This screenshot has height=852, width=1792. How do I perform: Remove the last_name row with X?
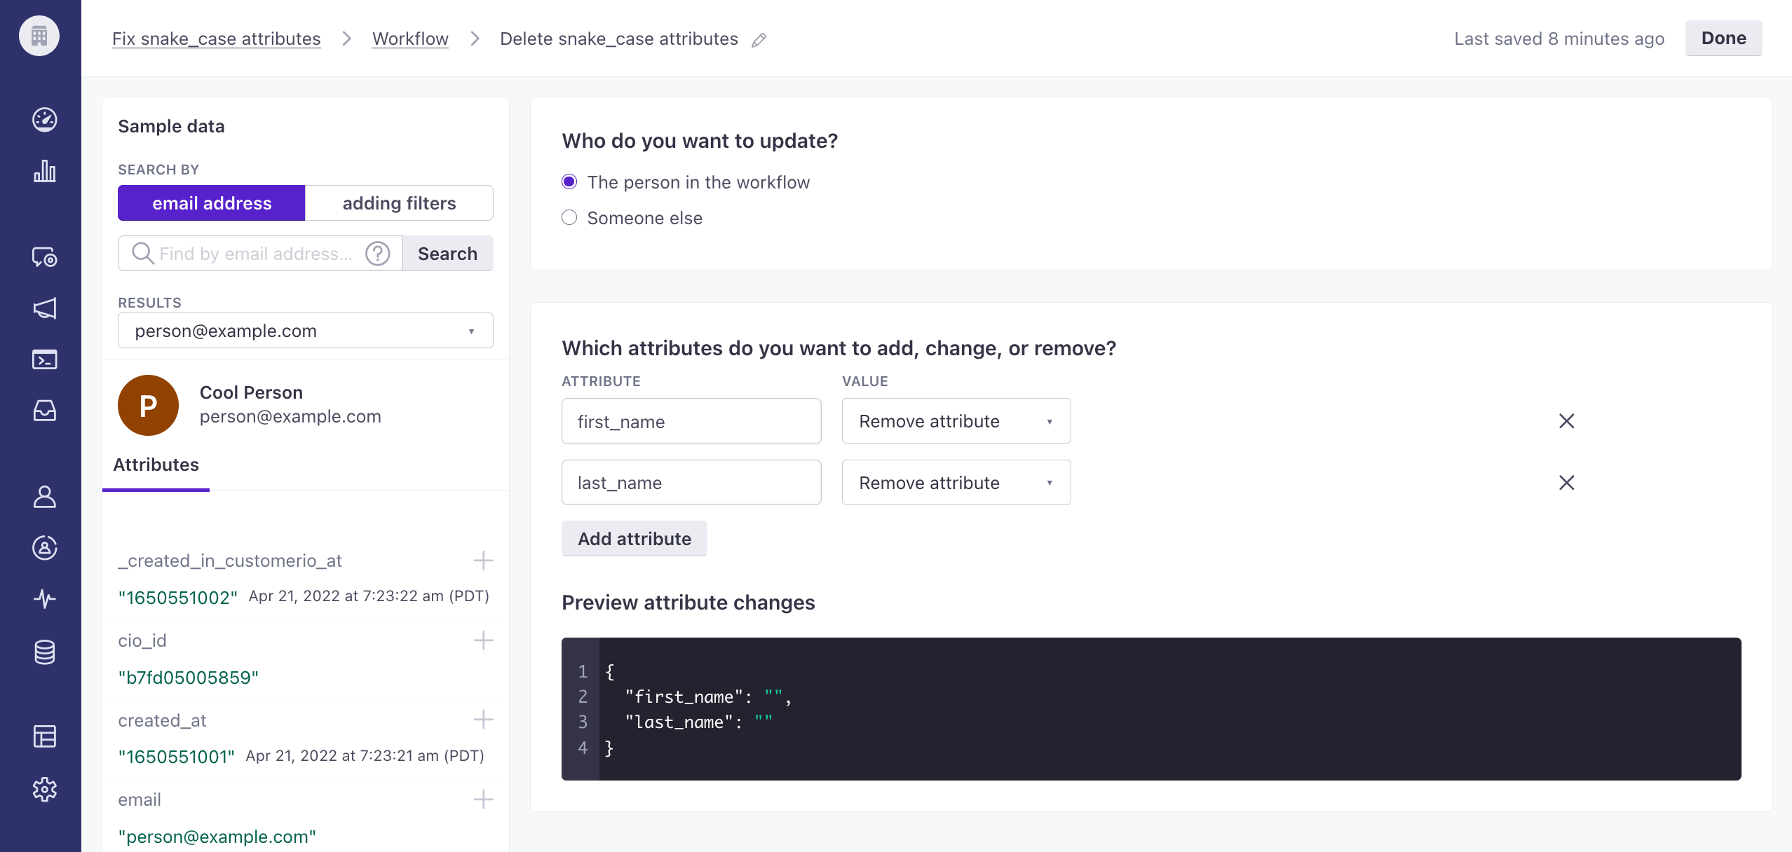[1567, 483]
